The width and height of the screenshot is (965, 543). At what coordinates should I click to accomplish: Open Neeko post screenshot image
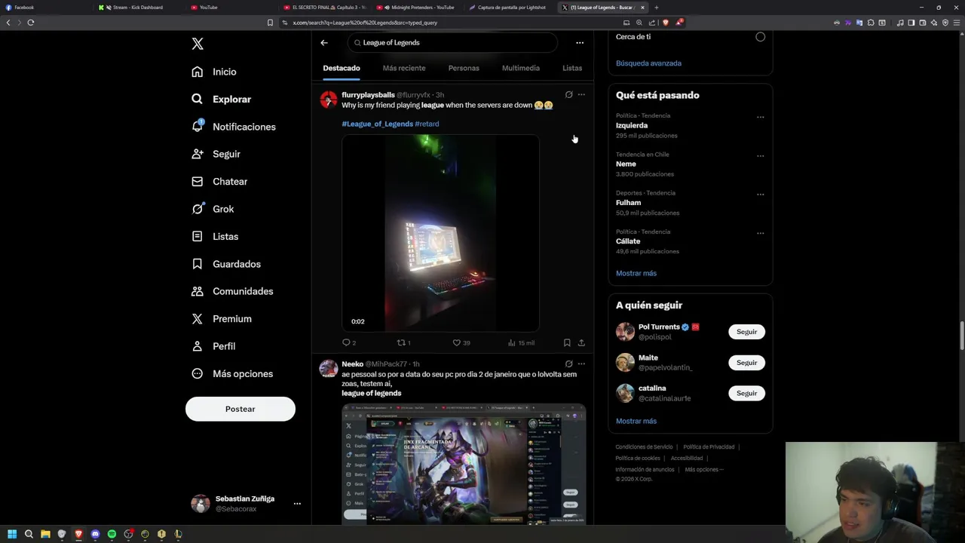(464, 464)
